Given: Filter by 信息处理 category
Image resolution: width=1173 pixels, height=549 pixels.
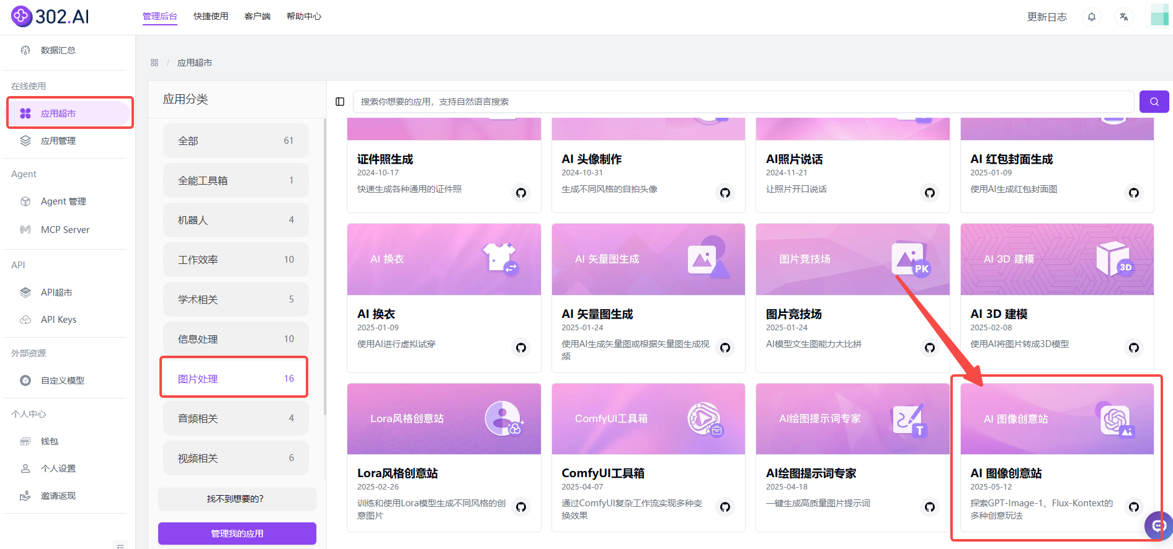Looking at the screenshot, I should tap(236, 339).
